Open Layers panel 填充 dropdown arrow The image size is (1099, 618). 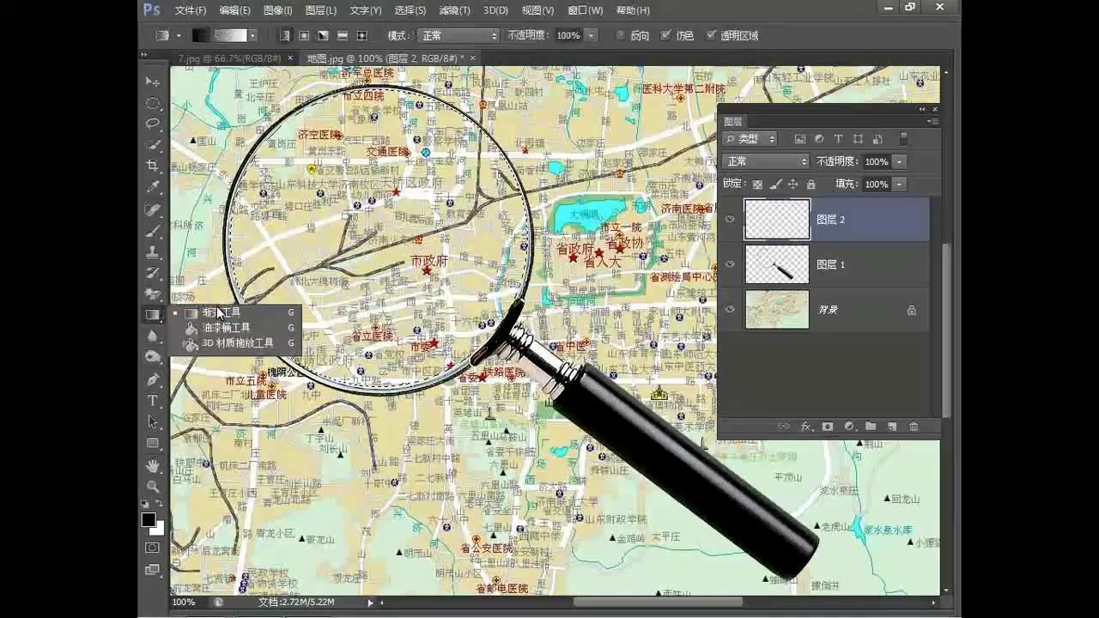[899, 184]
